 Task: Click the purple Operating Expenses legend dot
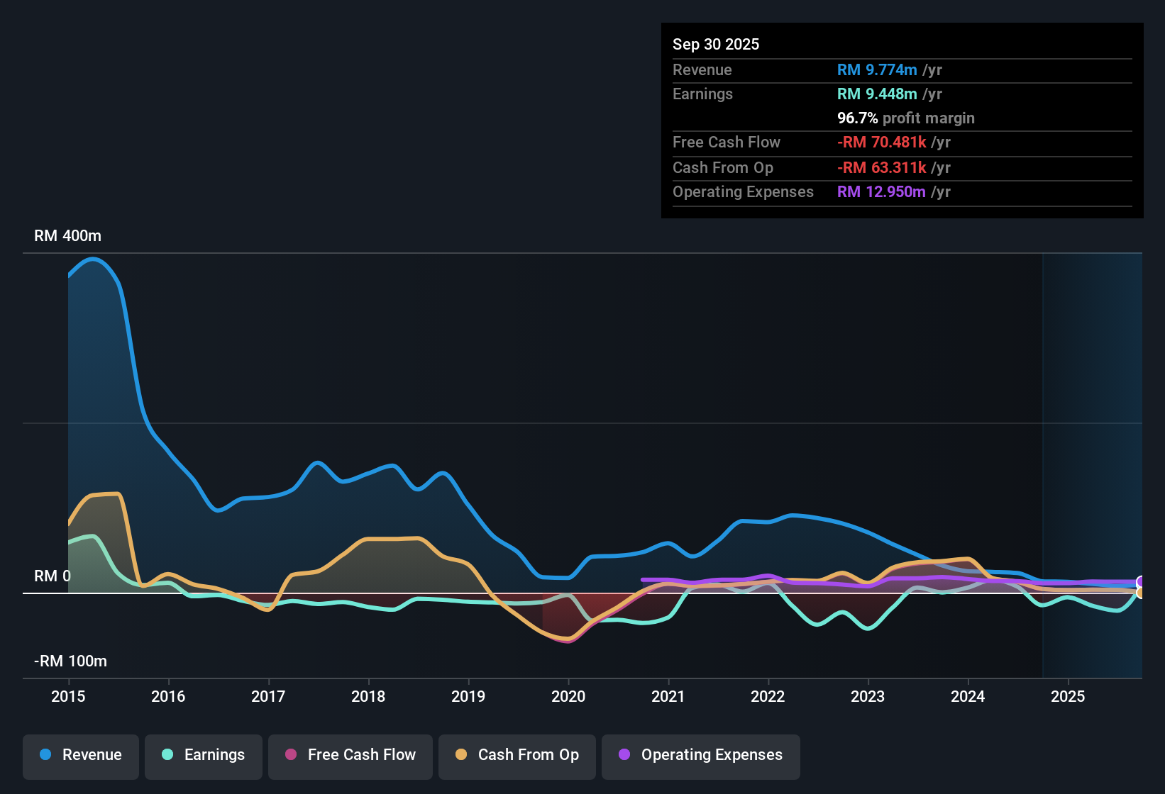tap(624, 755)
